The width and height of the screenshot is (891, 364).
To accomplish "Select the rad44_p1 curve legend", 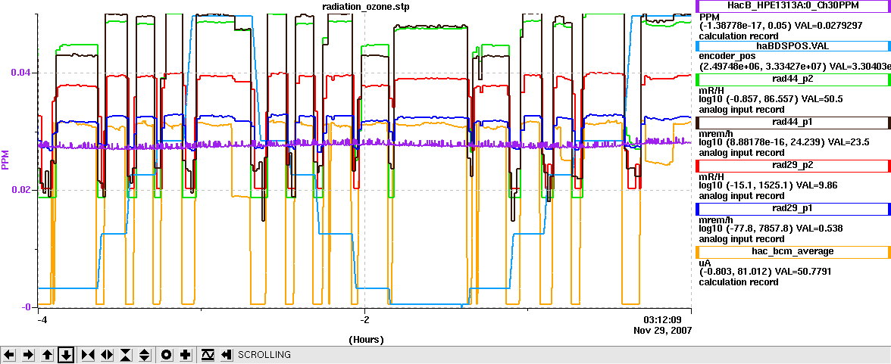I will [793, 123].
